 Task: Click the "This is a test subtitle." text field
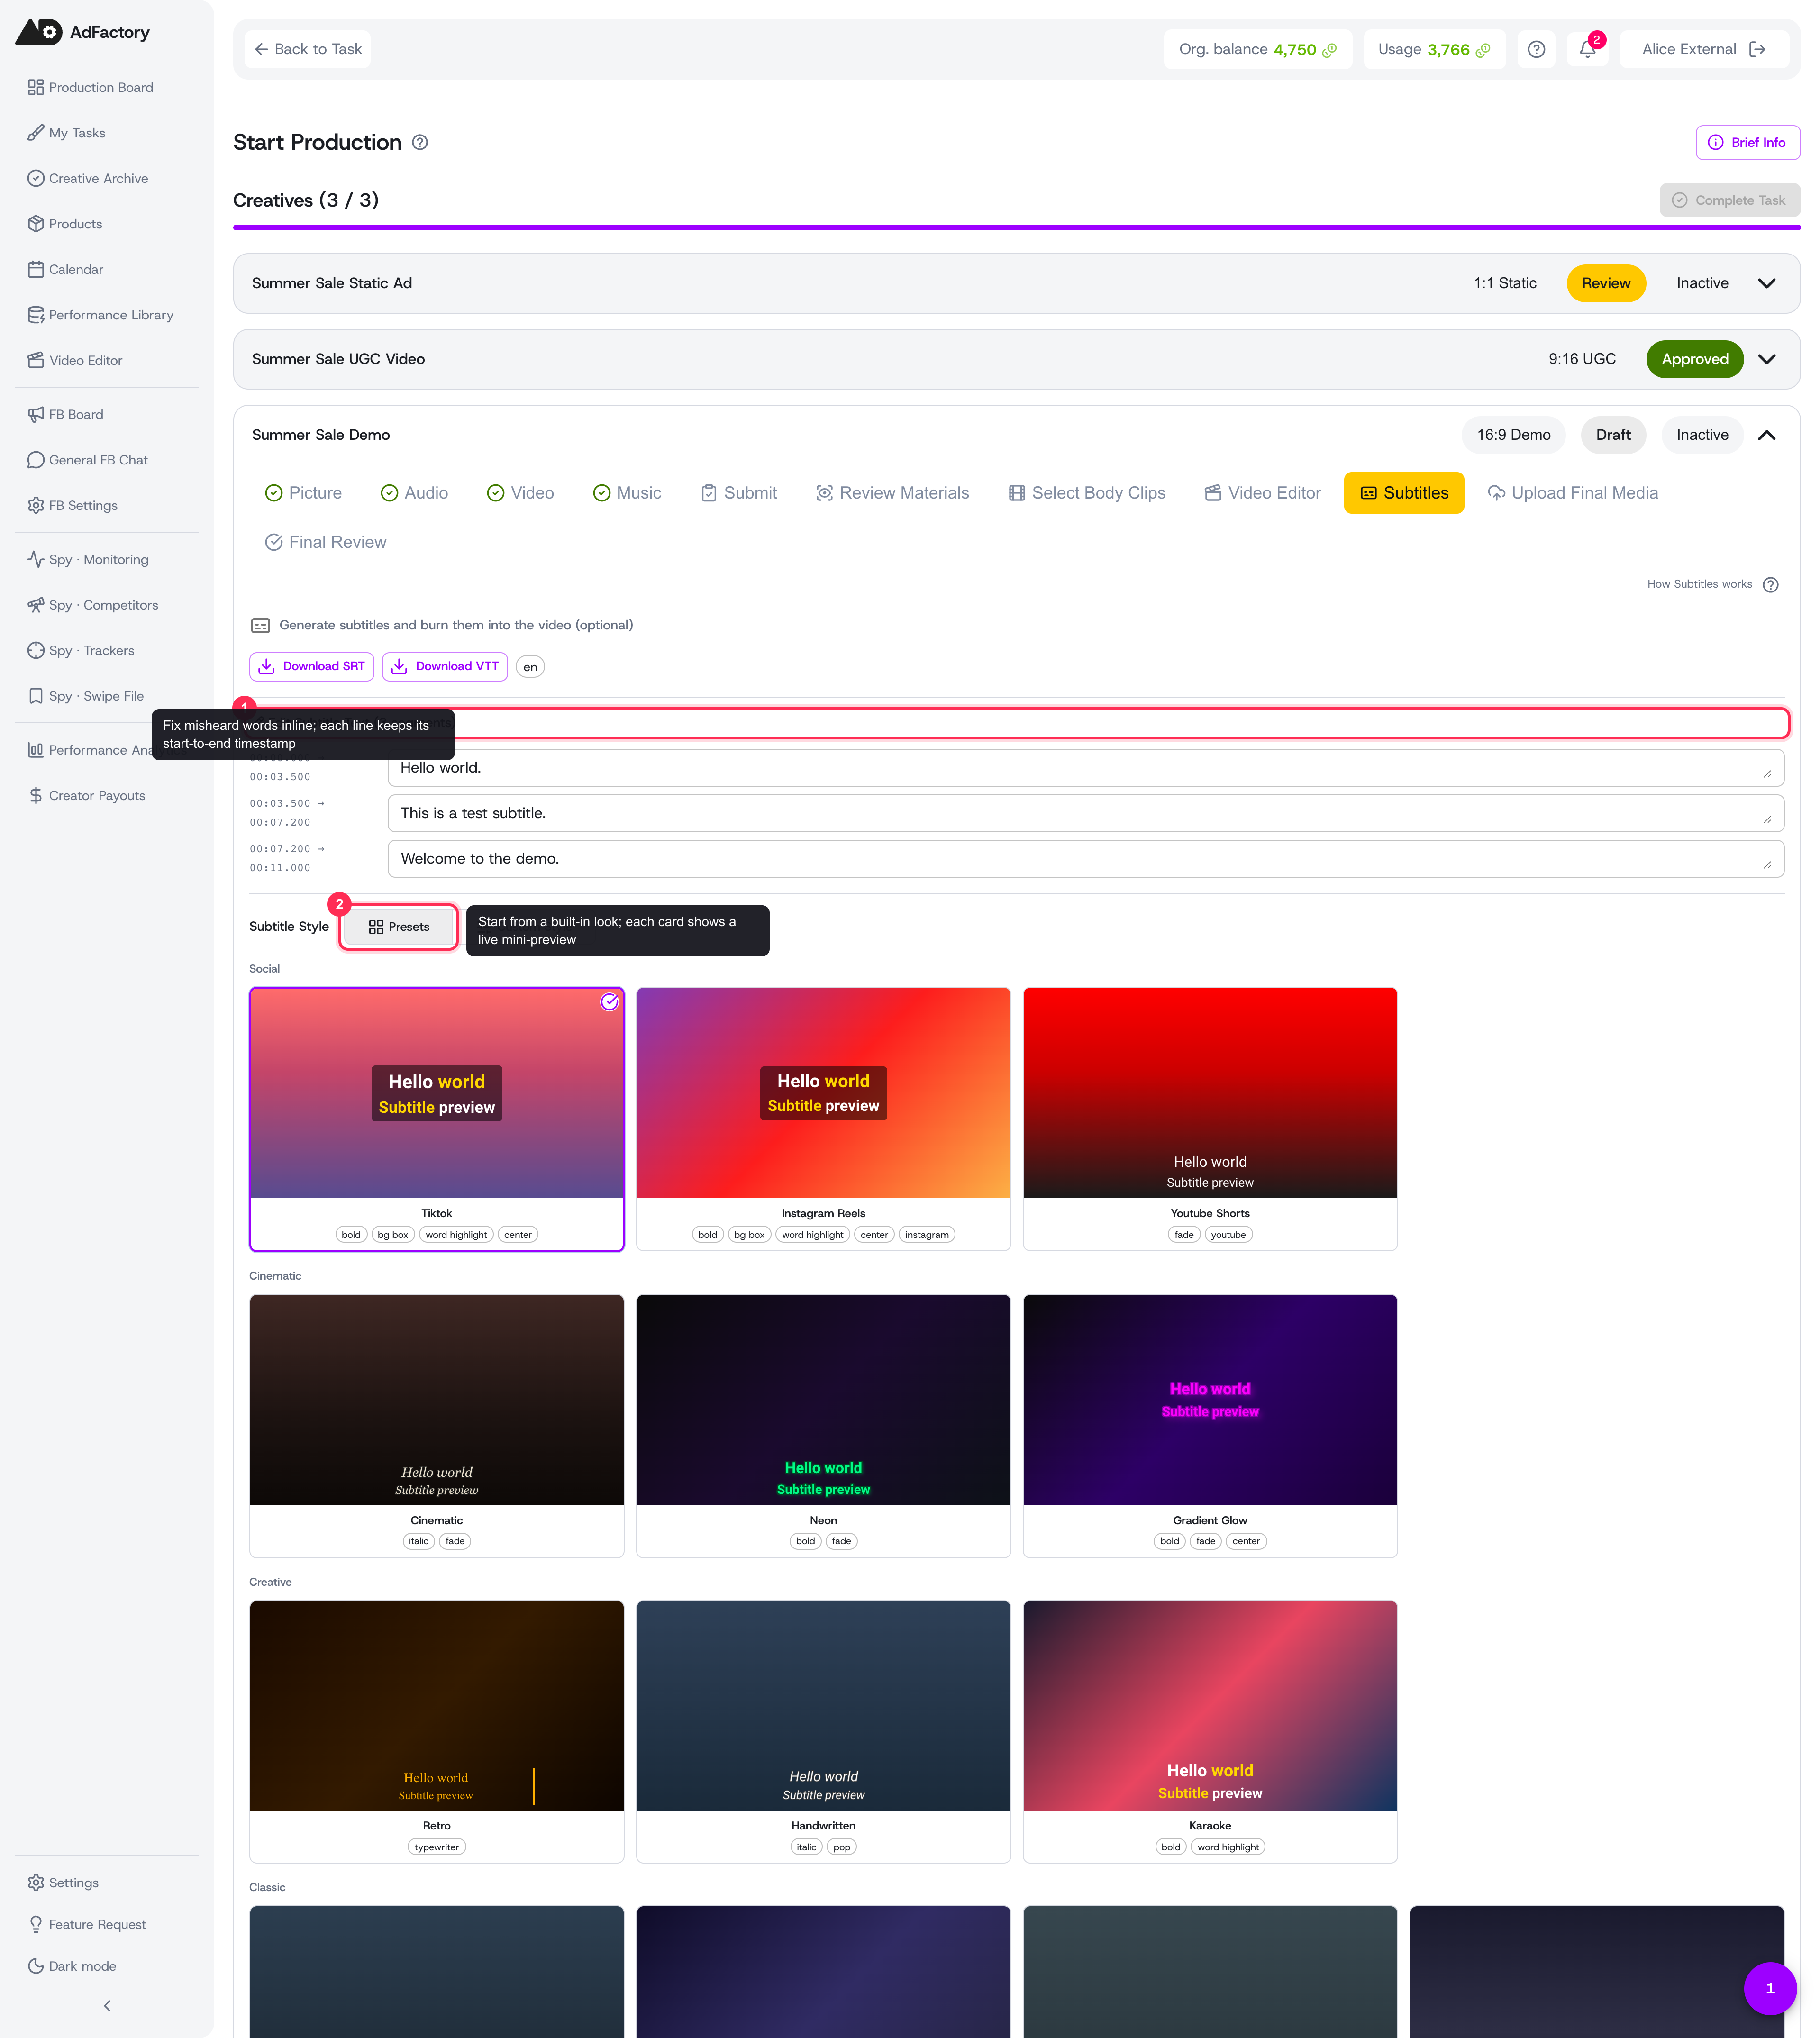coord(1085,813)
